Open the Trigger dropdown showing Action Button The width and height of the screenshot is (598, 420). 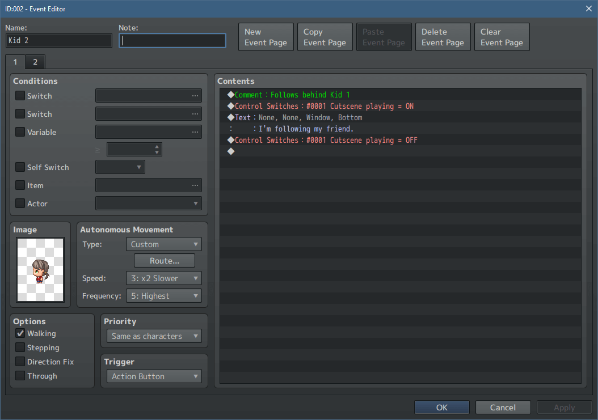(x=154, y=376)
